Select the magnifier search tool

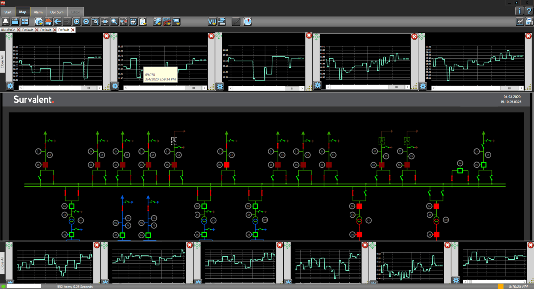pyautogui.click(x=114, y=22)
